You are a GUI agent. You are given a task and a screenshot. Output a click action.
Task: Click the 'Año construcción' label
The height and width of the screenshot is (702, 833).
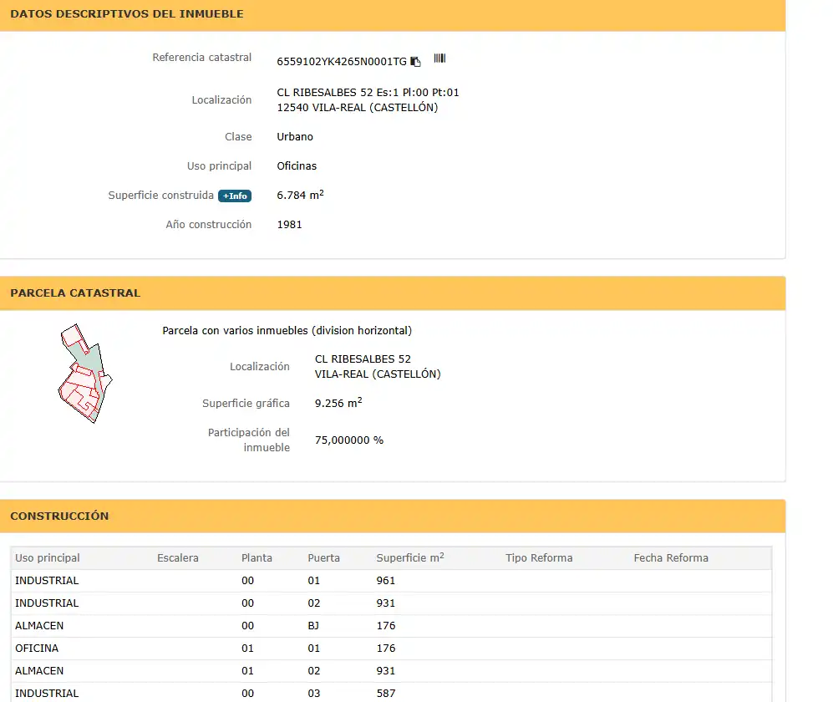[208, 224]
